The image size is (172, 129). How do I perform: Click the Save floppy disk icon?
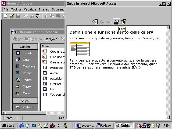[18, 16]
